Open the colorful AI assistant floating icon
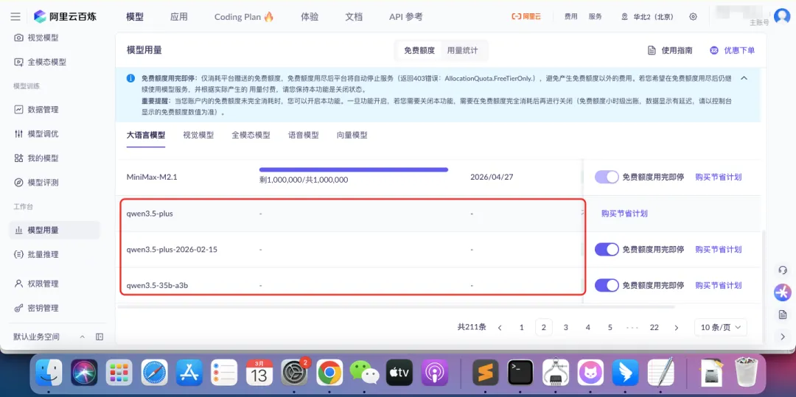 (782, 292)
